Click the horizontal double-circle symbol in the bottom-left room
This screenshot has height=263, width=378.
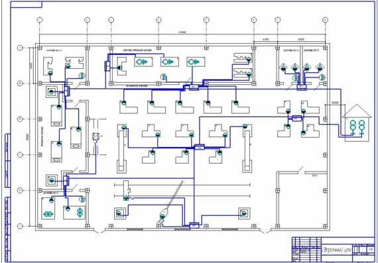pos(48,214)
